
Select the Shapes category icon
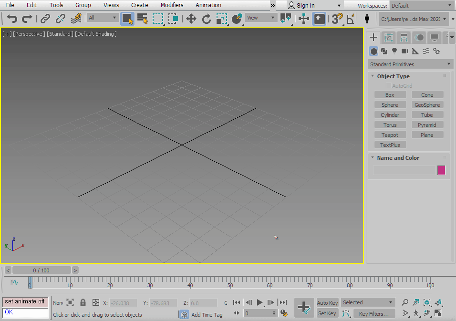tap(384, 52)
